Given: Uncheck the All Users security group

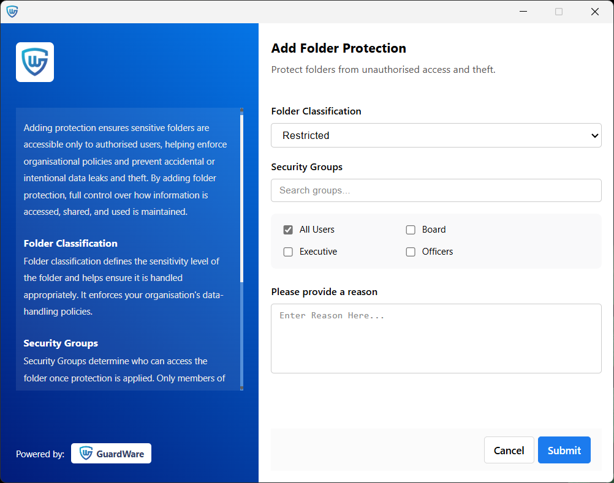Looking at the screenshot, I should pyautogui.click(x=288, y=230).
